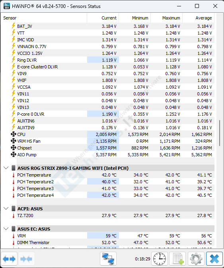Click the Current column header
224x268 pixels.
103,18
